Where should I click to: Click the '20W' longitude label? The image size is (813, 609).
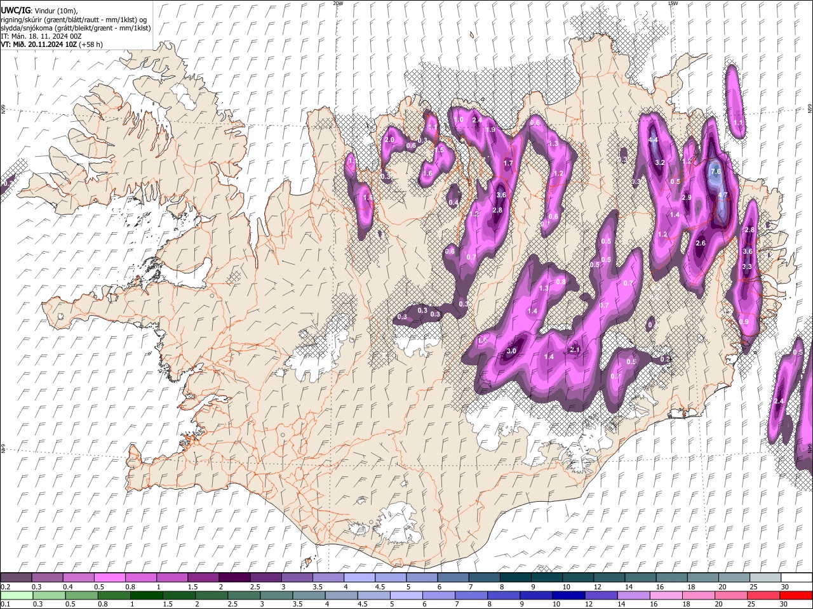338,3
